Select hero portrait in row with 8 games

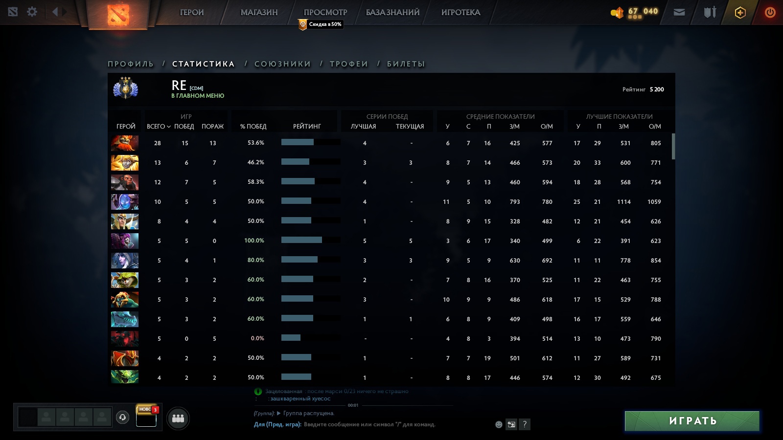tap(125, 221)
